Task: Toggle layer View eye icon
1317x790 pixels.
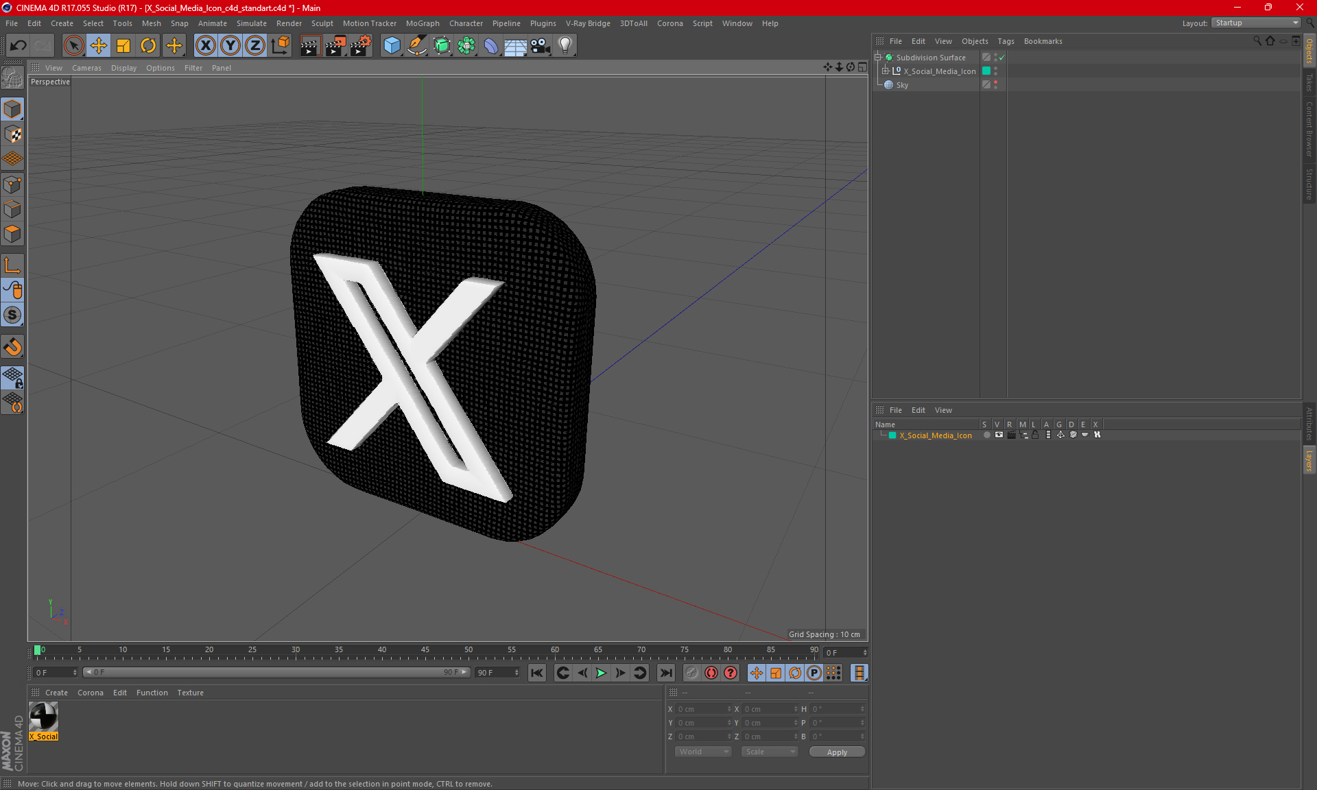Action: click(x=999, y=435)
